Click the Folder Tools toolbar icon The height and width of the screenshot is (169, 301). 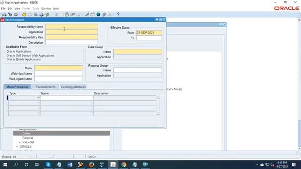click(110, 15)
